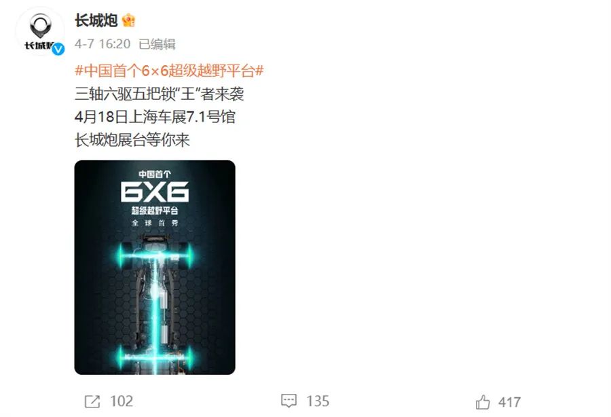Click the blue verified badge on avatar
This screenshot has height=417, width=611.
tap(58, 49)
